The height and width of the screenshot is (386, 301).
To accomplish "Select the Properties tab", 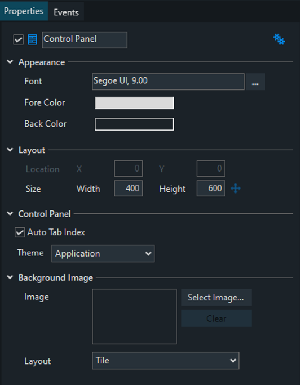I will 24,11.
